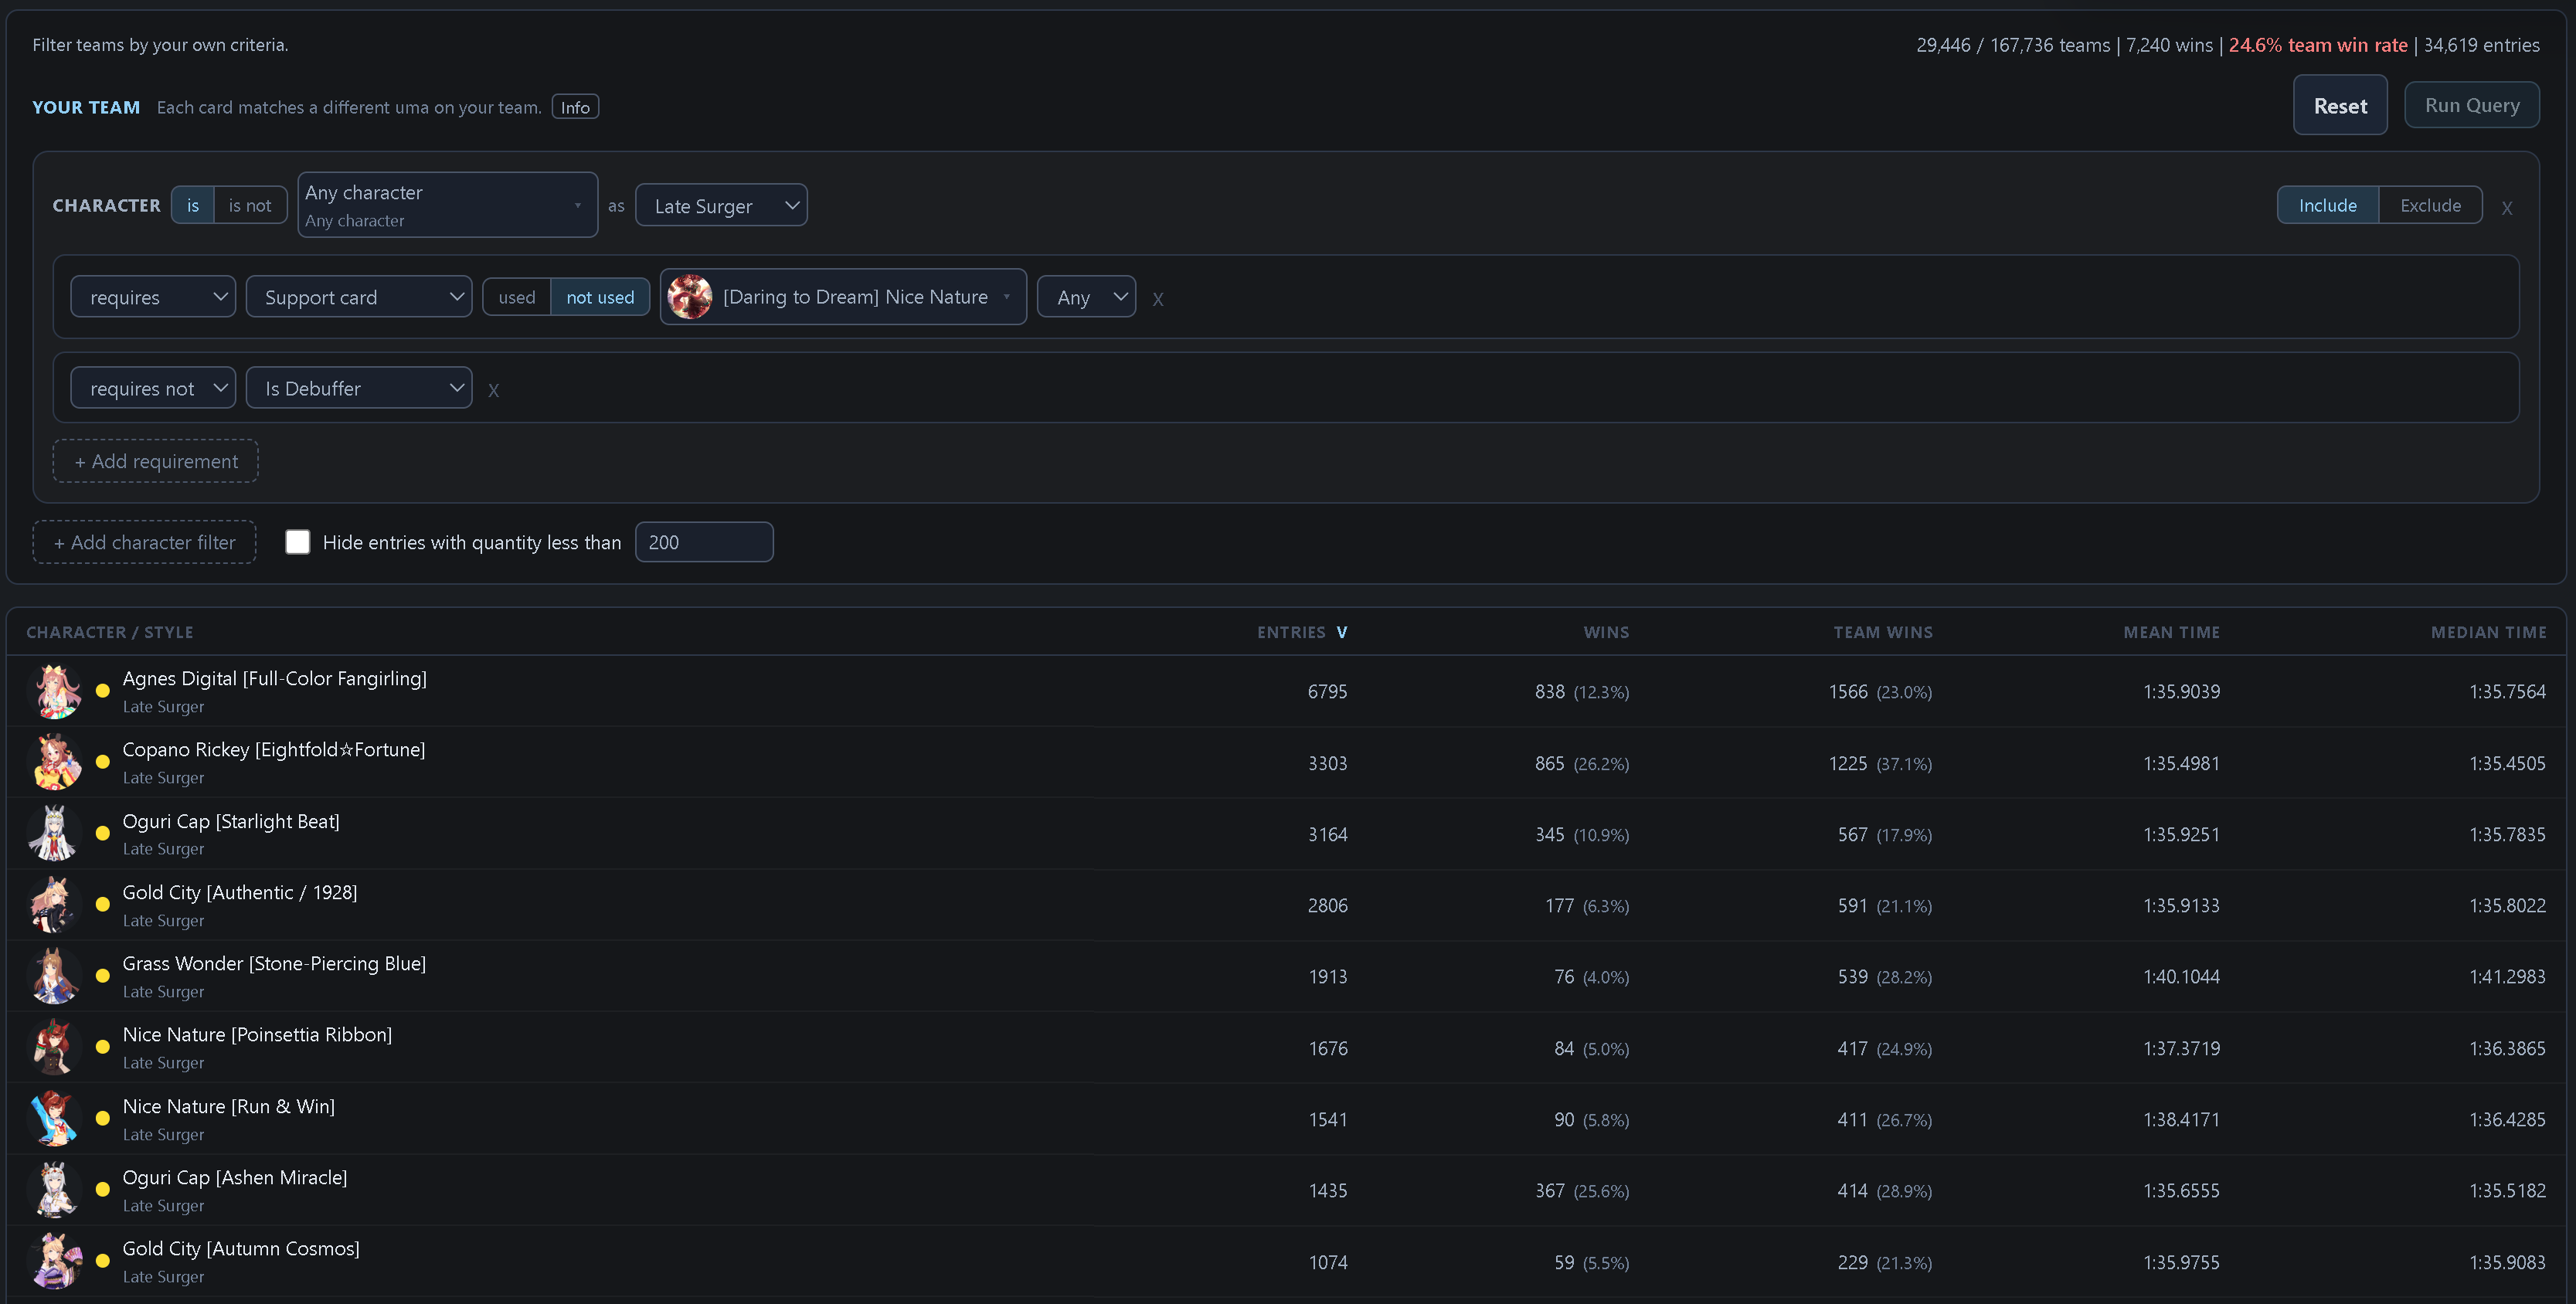
Task: Click yellow style dot beside Agnes Digital
Action: click(x=102, y=690)
